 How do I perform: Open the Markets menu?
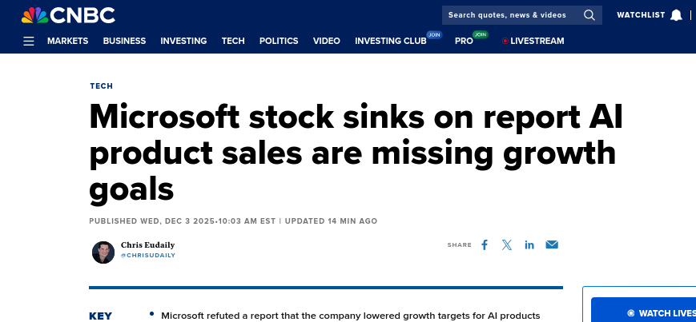tap(68, 41)
